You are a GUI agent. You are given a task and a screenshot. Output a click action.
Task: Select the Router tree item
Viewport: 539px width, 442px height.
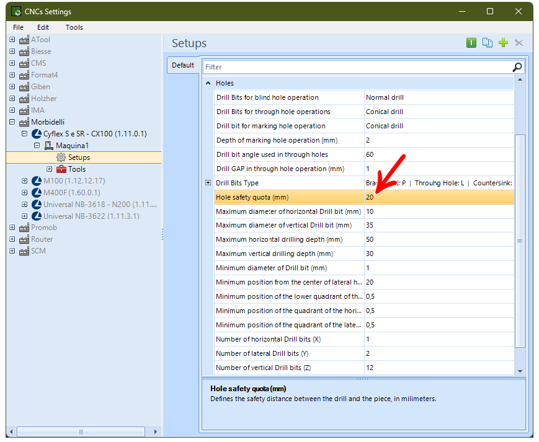pyautogui.click(x=42, y=239)
